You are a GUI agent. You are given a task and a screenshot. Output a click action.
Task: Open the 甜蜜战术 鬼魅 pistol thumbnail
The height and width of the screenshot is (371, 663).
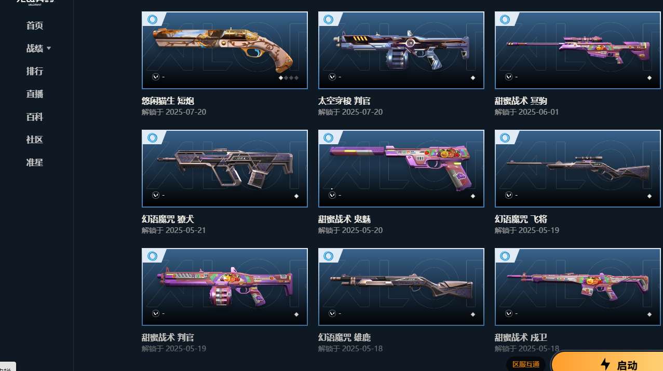pos(401,168)
